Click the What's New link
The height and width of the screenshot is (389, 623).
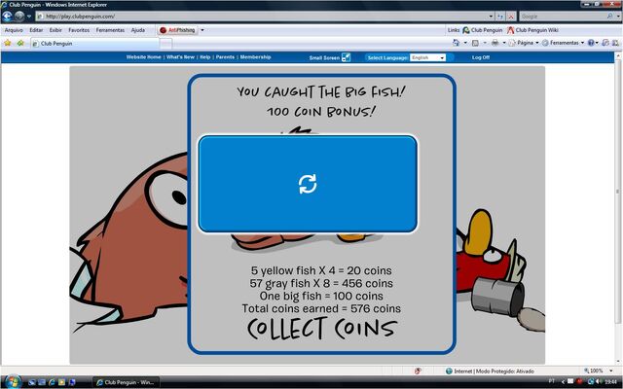(180, 57)
